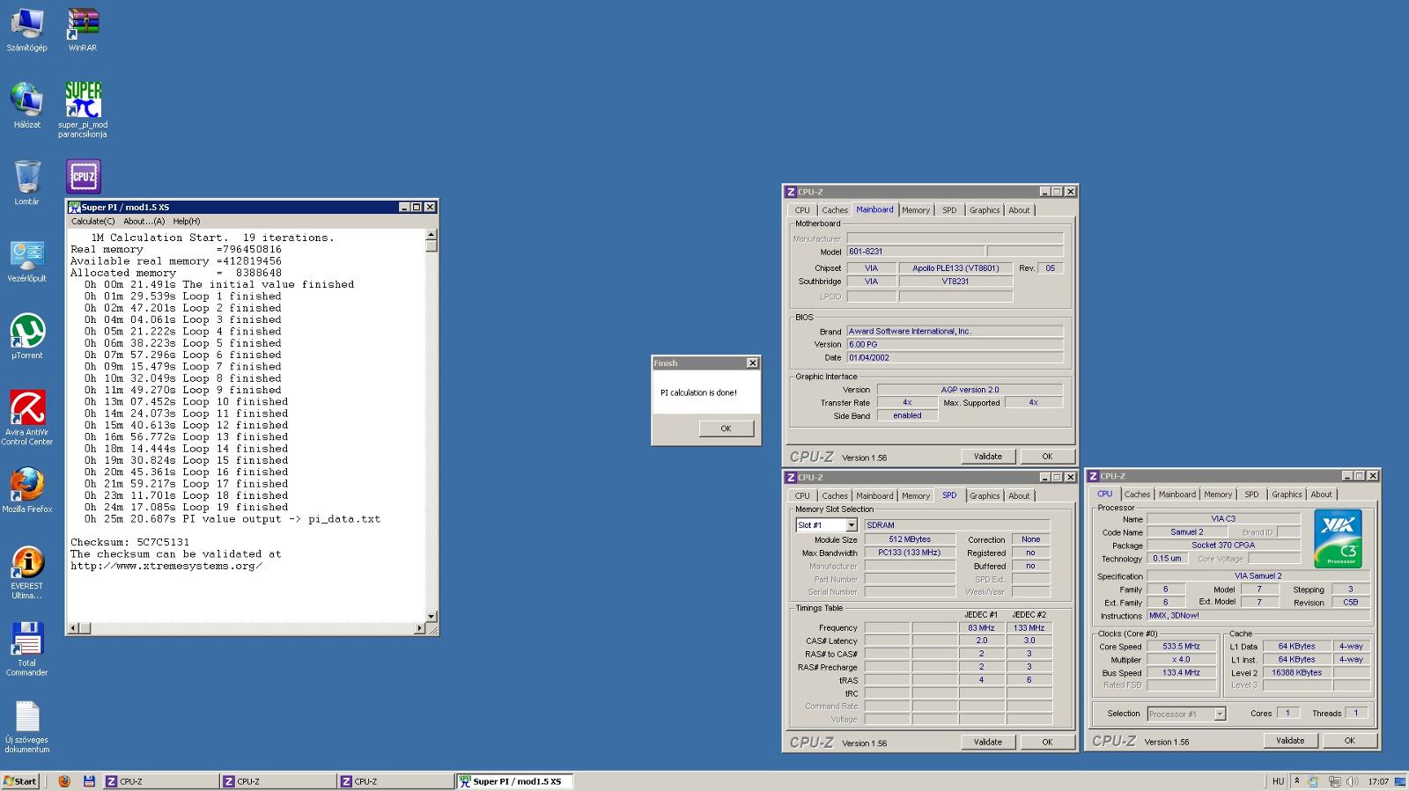Click the Max Bandwidth PC133 (133 MHz) field
The width and height of the screenshot is (1409, 791).
click(x=910, y=553)
